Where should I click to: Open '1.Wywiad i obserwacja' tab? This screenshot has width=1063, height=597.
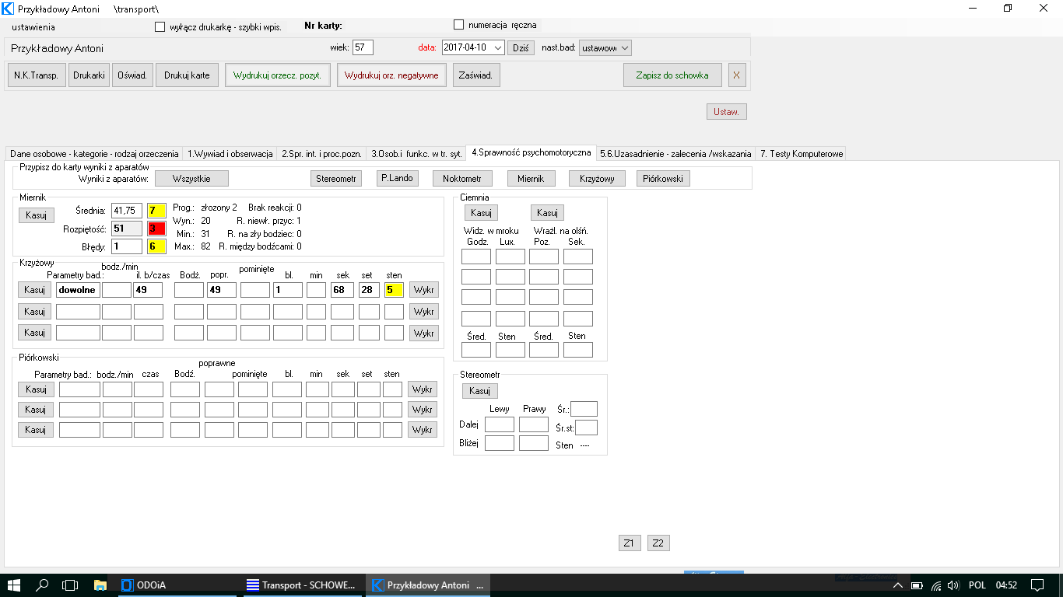pyautogui.click(x=230, y=154)
